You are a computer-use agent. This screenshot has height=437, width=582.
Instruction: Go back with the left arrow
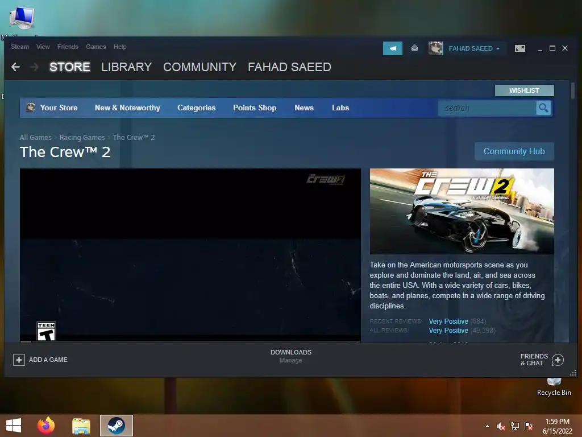15,67
